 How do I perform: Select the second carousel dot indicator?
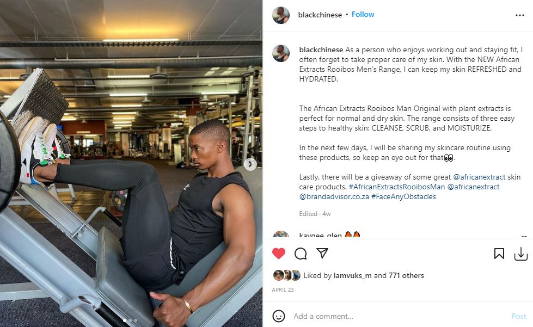tap(130, 320)
